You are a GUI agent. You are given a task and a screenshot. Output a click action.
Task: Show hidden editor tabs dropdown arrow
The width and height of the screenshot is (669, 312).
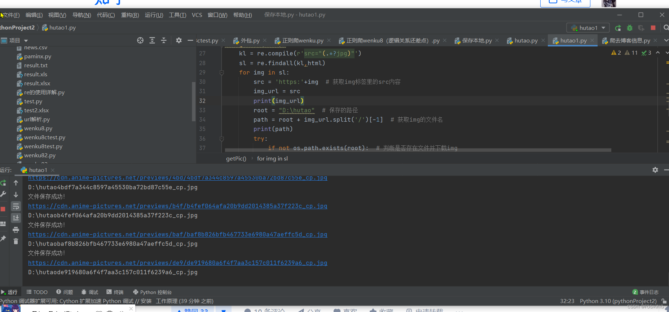pyautogui.click(x=666, y=40)
